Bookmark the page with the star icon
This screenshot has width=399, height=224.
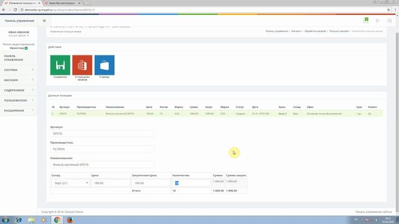pos(388,10)
